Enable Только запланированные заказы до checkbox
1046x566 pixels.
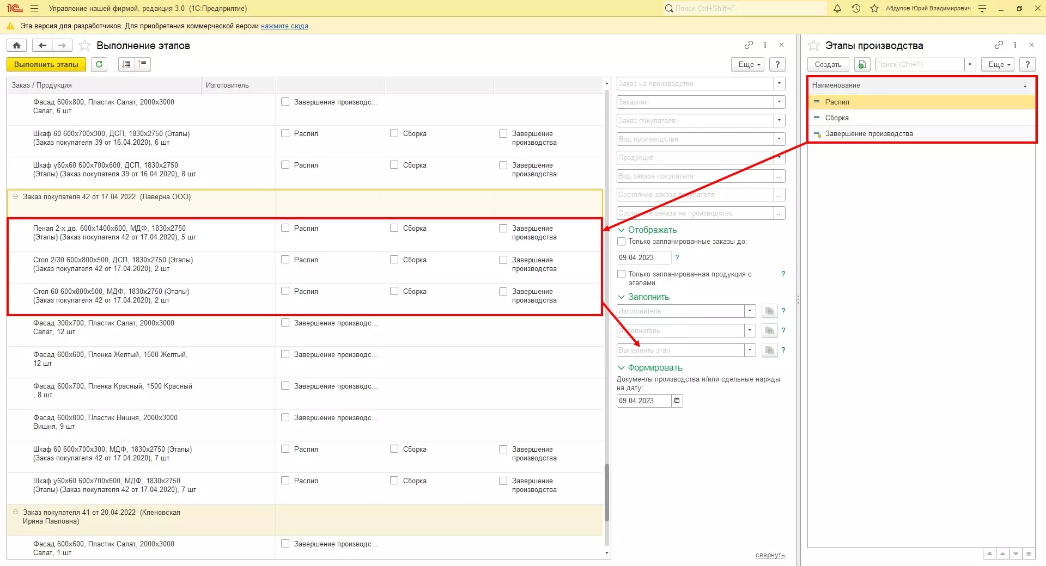click(x=621, y=242)
